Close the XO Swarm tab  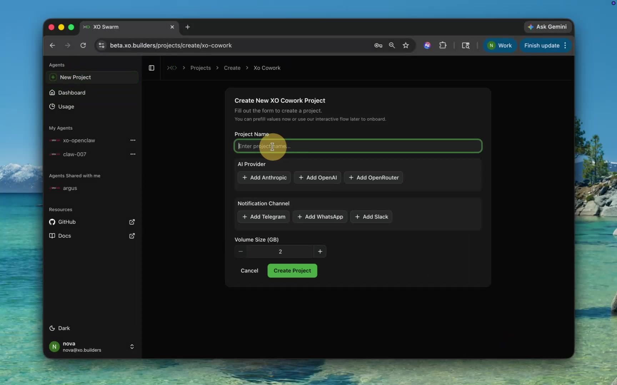[x=172, y=27]
